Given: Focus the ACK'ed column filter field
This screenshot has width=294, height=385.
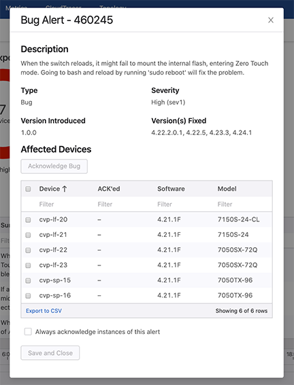Looking at the screenshot, I should click(x=125, y=204).
